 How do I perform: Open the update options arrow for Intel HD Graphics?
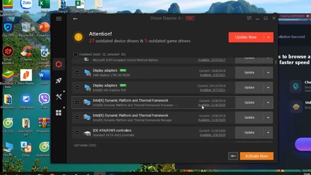pyautogui.click(x=268, y=87)
